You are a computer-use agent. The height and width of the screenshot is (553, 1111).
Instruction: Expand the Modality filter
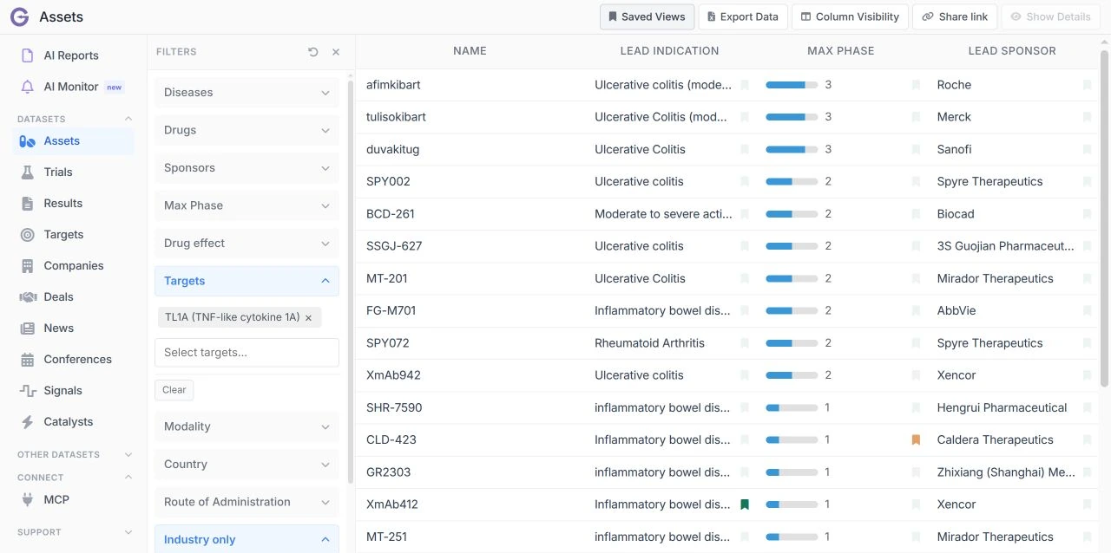point(247,426)
